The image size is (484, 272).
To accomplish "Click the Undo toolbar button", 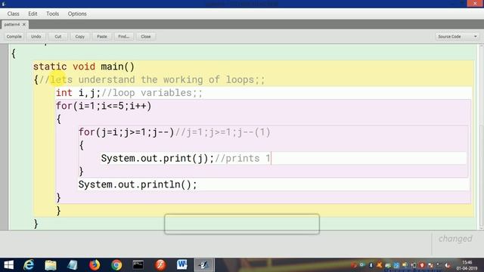I will 36,36.
